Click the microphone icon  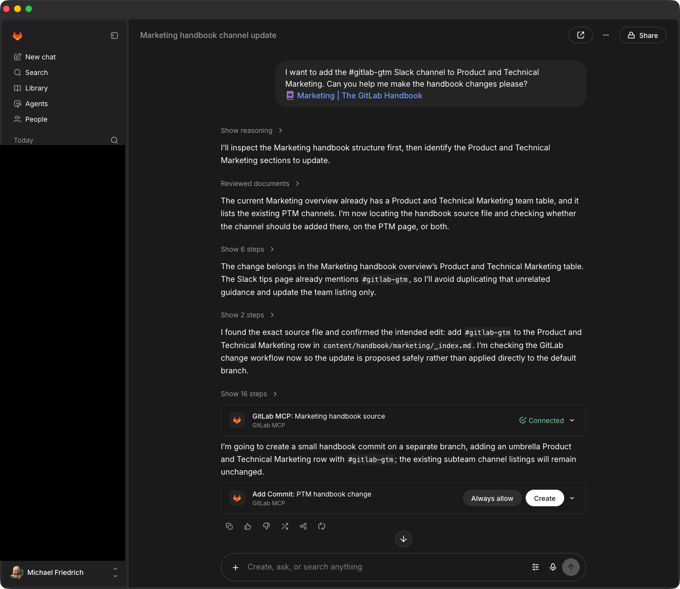tap(553, 567)
